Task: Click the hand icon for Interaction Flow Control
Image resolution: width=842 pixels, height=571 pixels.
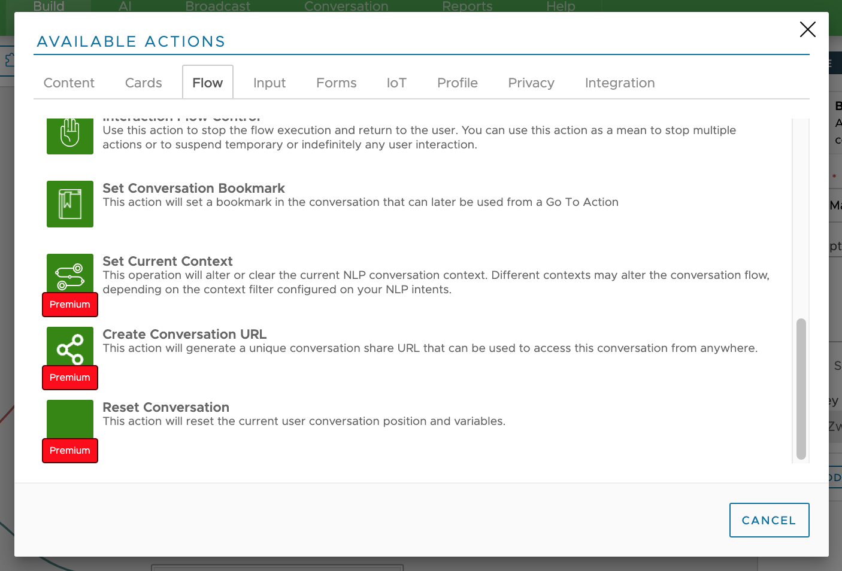Action: pyautogui.click(x=70, y=136)
